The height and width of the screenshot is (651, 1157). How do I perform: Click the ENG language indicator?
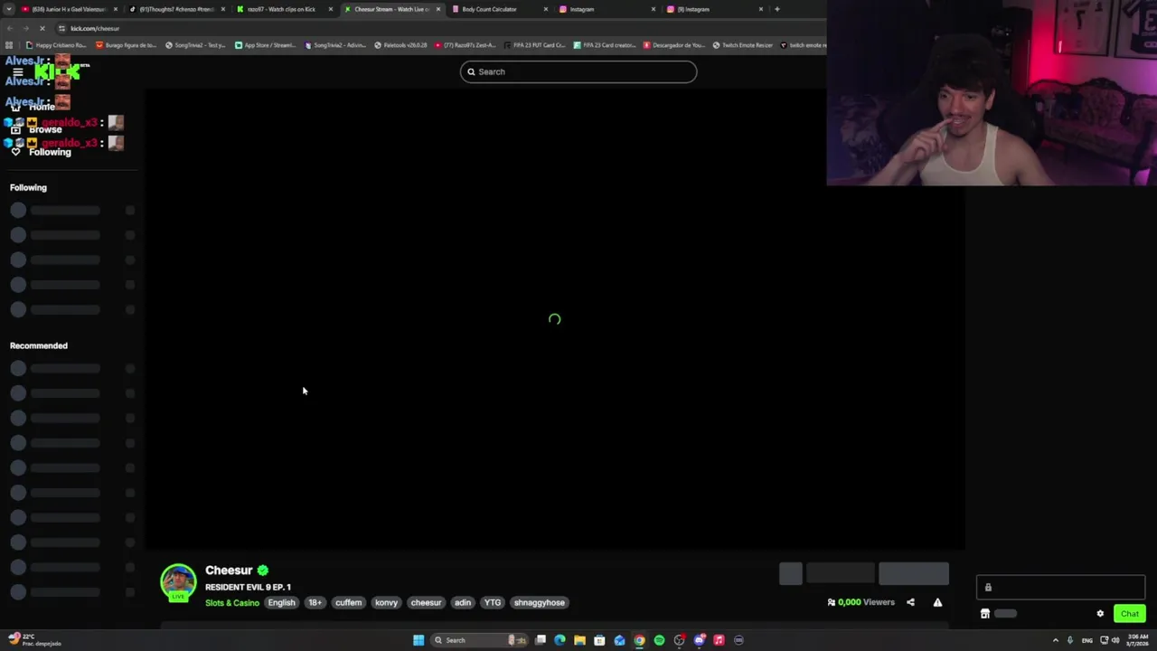(x=1086, y=640)
